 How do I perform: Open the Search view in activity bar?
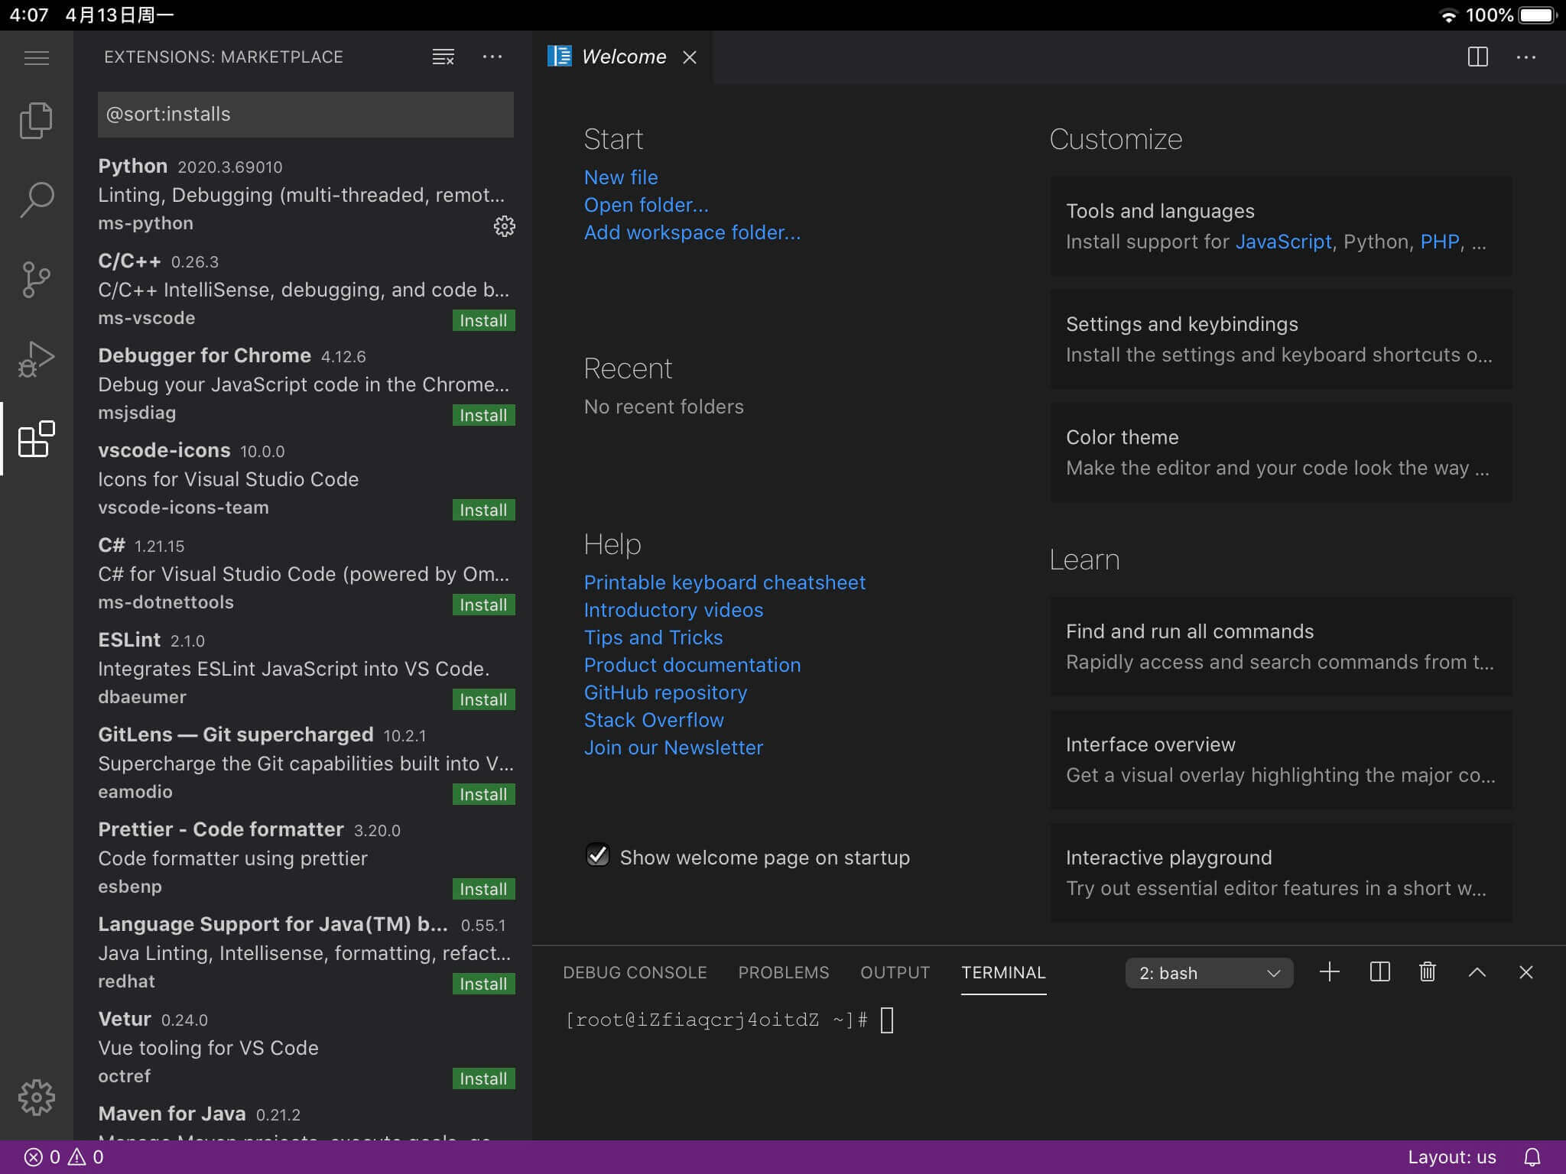coord(36,200)
